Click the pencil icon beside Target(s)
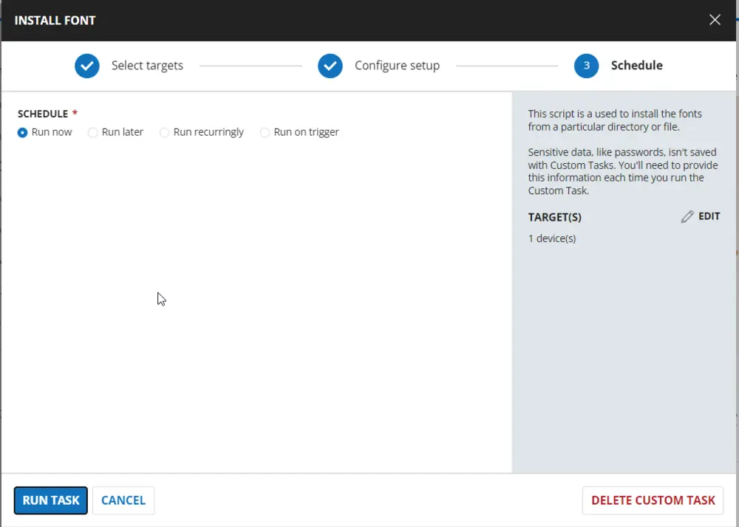739x527 pixels. pos(687,216)
